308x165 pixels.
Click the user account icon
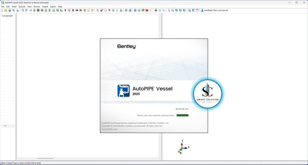(202, 10)
